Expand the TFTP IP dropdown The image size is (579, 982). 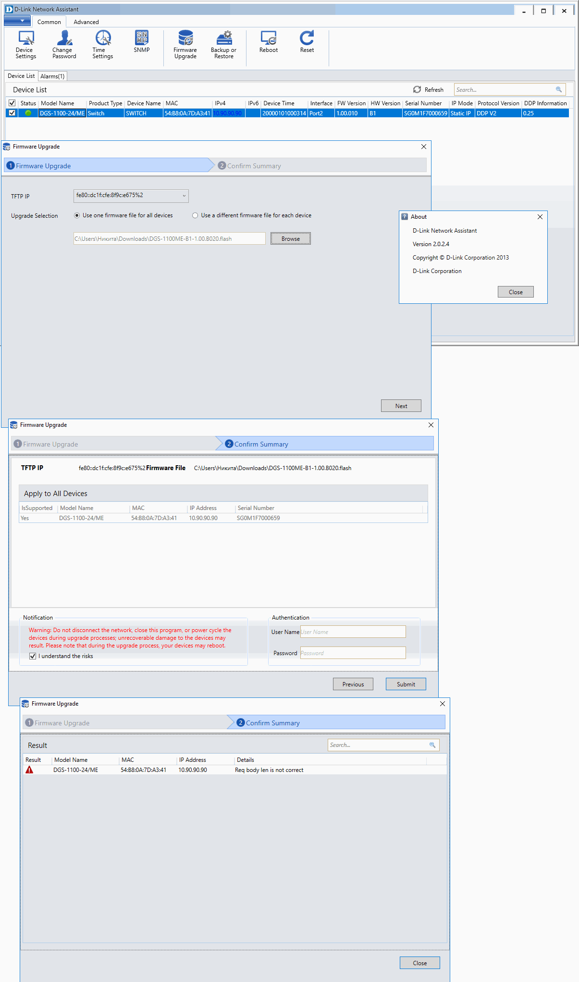(x=184, y=196)
